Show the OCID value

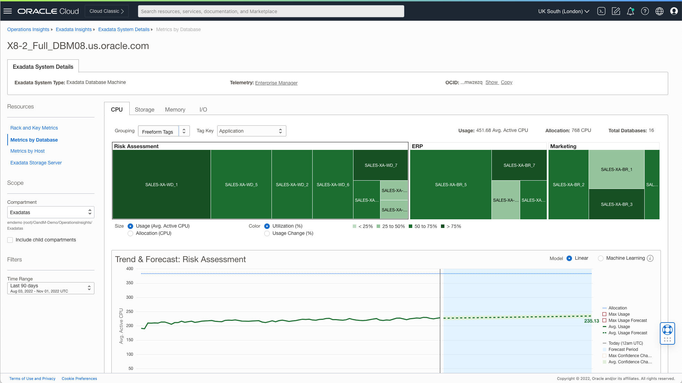pyautogui.click(x=492, y=82)
